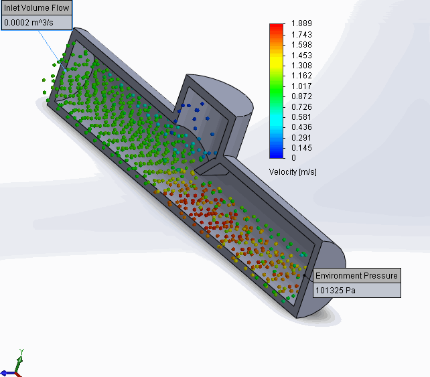This screenshot has height=377, width=430.
Task: Click the legend value 0.291
Action: click(x=301, y=138)
